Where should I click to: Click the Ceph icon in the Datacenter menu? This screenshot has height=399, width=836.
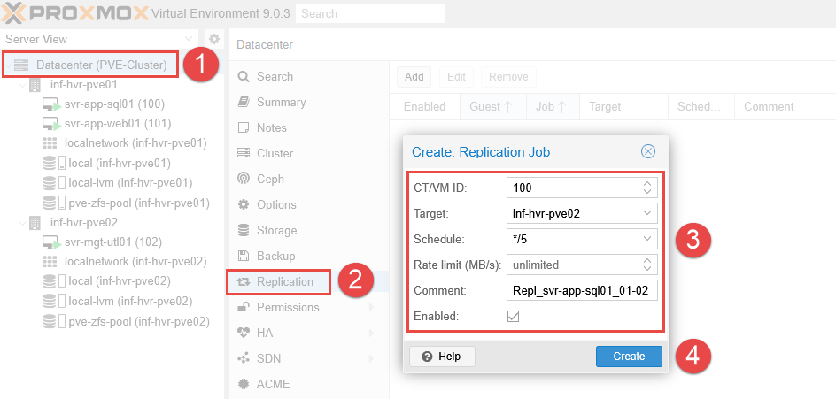click(244, 179)
